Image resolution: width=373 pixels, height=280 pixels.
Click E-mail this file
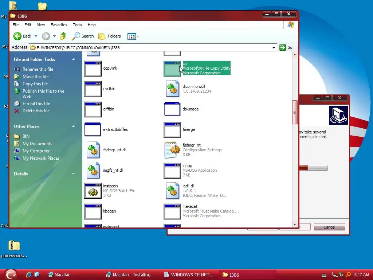tap(36, 104)
